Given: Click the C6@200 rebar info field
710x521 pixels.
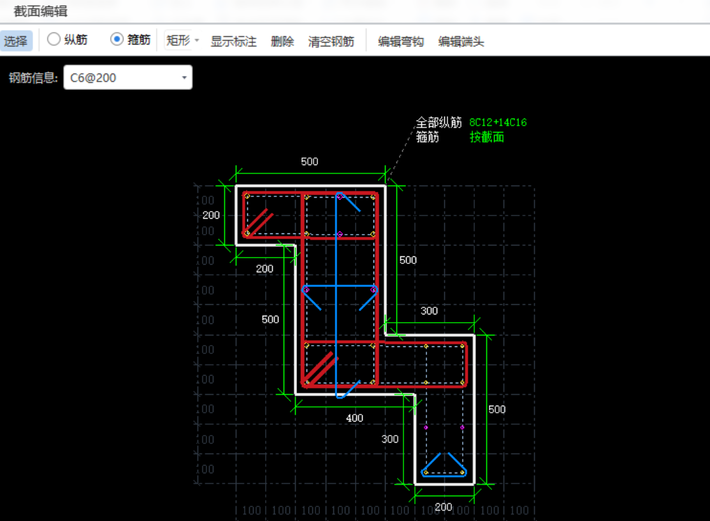Looking at the screenshot, I should point(127,77).
